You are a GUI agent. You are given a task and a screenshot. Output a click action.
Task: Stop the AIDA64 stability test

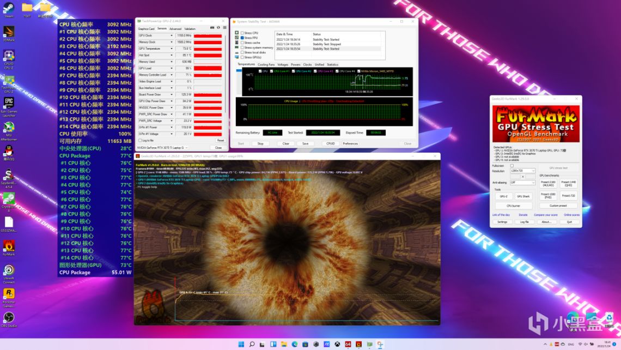pyautogui.click(x=260, y=143)
